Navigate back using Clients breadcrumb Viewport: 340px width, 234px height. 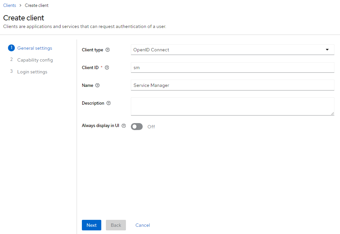tap(10, 5)
